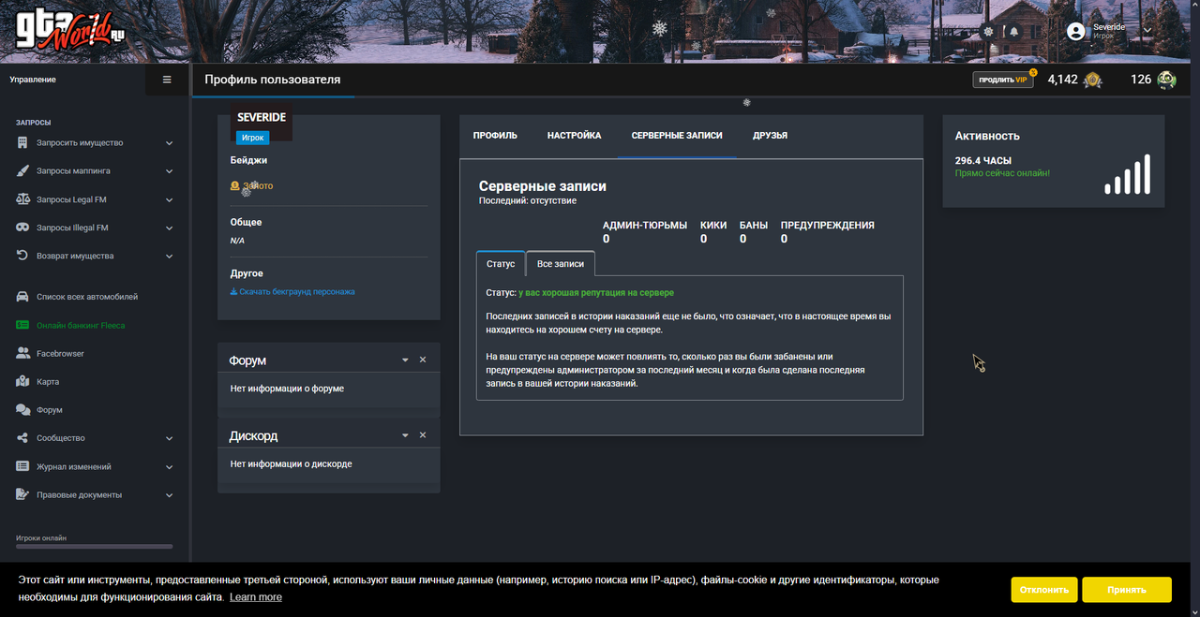This screenshot has height=617, width=1200.
Task: Click the Запросы маппинга brush icon
Action: tap(22, 171)
